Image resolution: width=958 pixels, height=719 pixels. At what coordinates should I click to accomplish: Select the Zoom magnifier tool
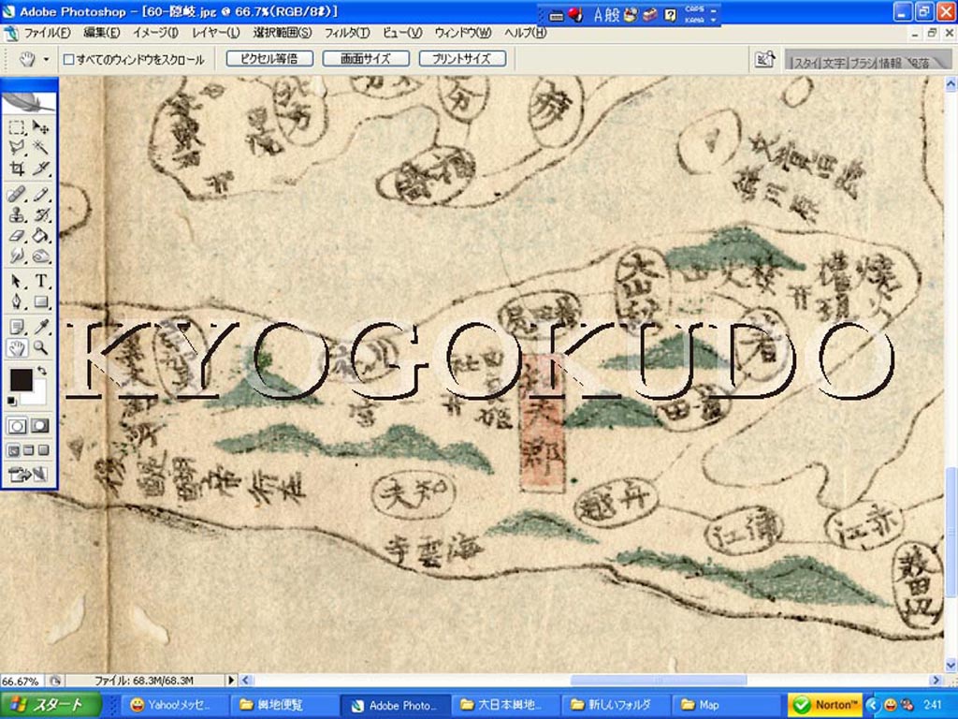[40, 348]
